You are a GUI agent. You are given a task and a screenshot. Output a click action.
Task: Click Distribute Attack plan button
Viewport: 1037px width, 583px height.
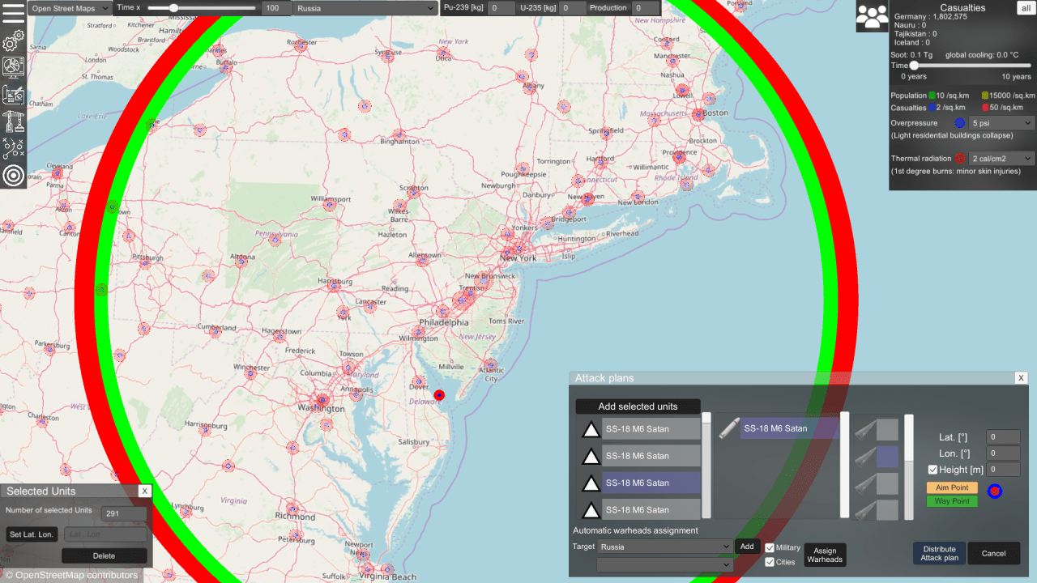[x=939, y=554]
